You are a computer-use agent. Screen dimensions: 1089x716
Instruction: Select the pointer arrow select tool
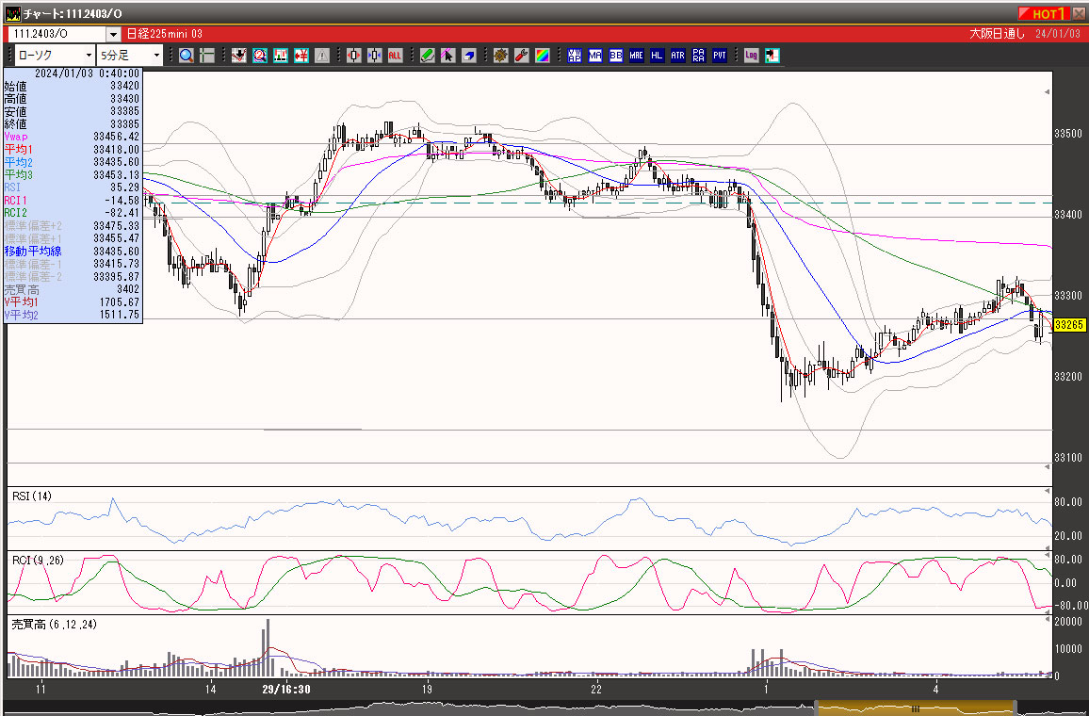448,56
